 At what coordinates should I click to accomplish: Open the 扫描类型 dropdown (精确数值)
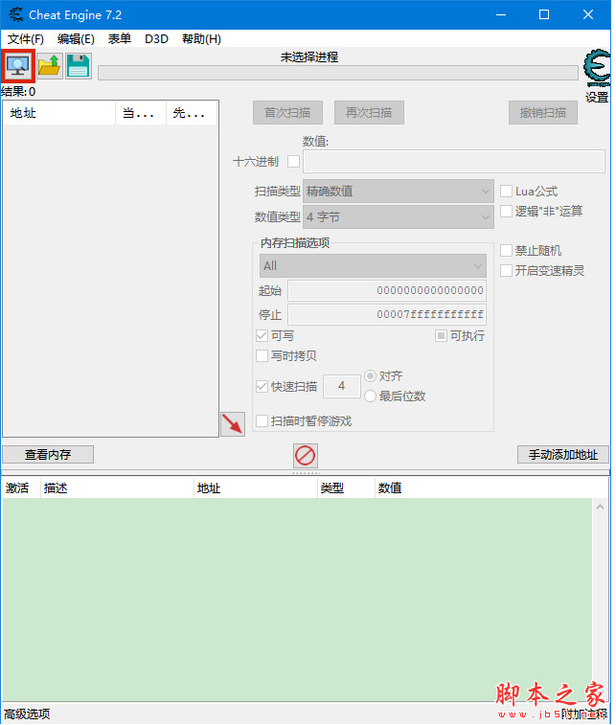[399, 191]
